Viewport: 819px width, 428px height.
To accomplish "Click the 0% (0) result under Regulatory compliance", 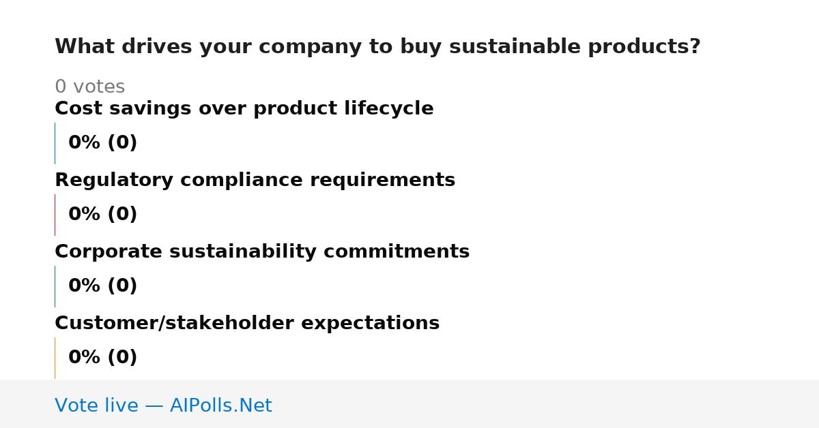I will click(103, 215).
